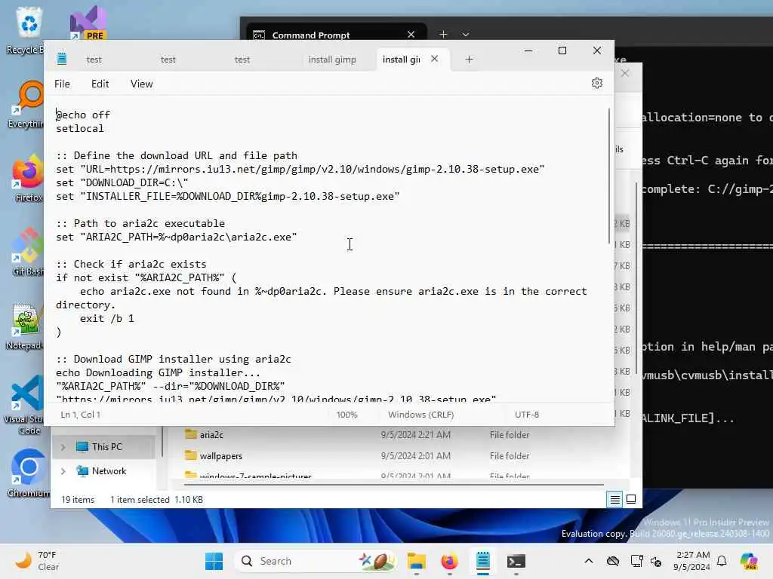The width and height of the screenshot is (773, 579).
Task: Close the partially hidden Explorer window
Action: tap(625, 73)
